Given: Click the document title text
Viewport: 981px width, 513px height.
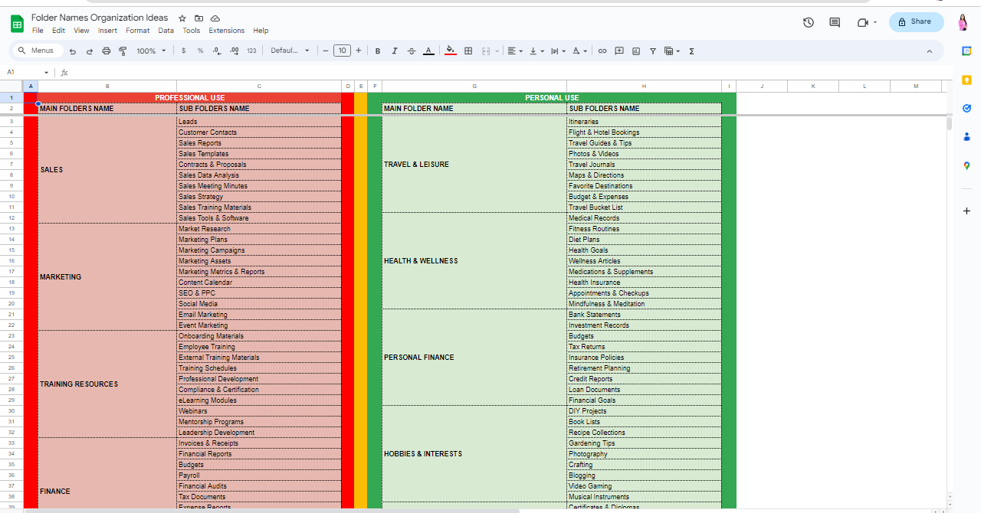Looking at the screenshot, I should point(100,18).
